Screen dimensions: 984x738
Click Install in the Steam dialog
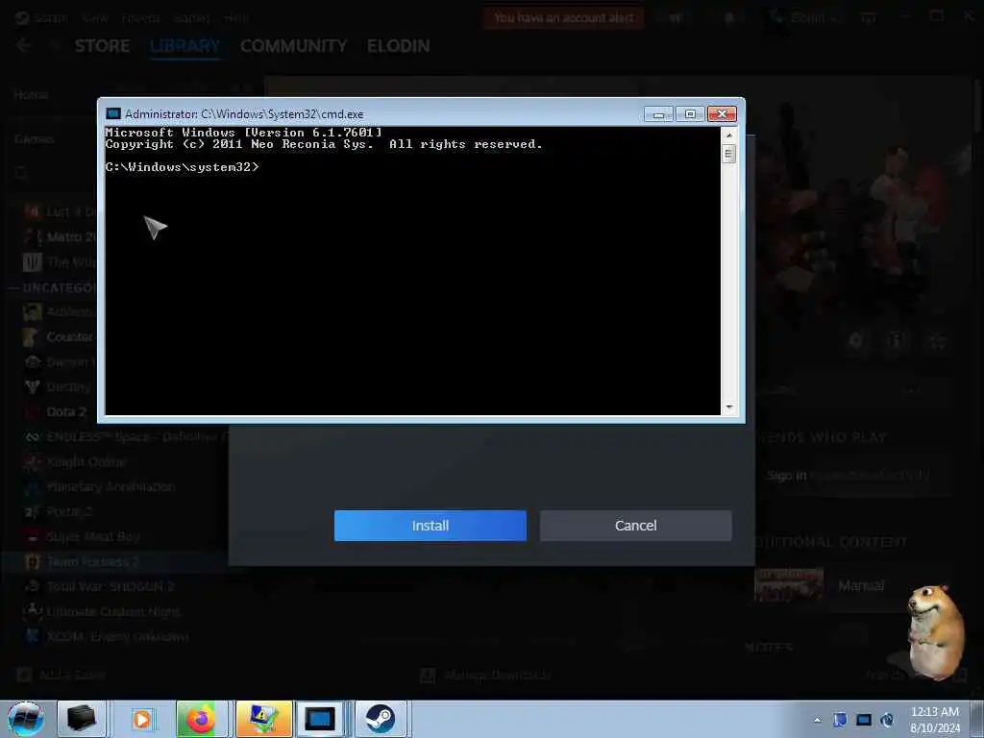click(430, 526)
